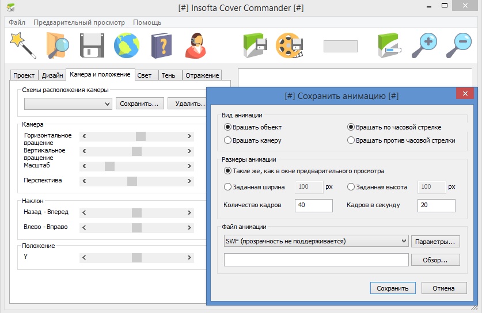
Task: Click Масштаб slider left arrow
Action: point(84,166)
